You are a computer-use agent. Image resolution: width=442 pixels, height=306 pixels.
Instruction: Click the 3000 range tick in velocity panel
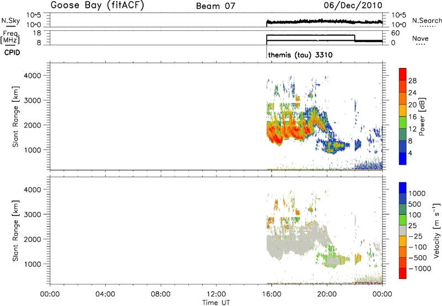(x=33, y=214)
